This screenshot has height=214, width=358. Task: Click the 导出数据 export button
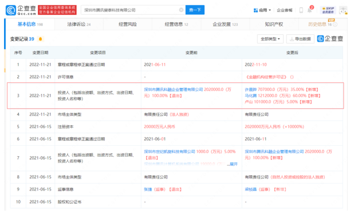(x=300, y=39)
